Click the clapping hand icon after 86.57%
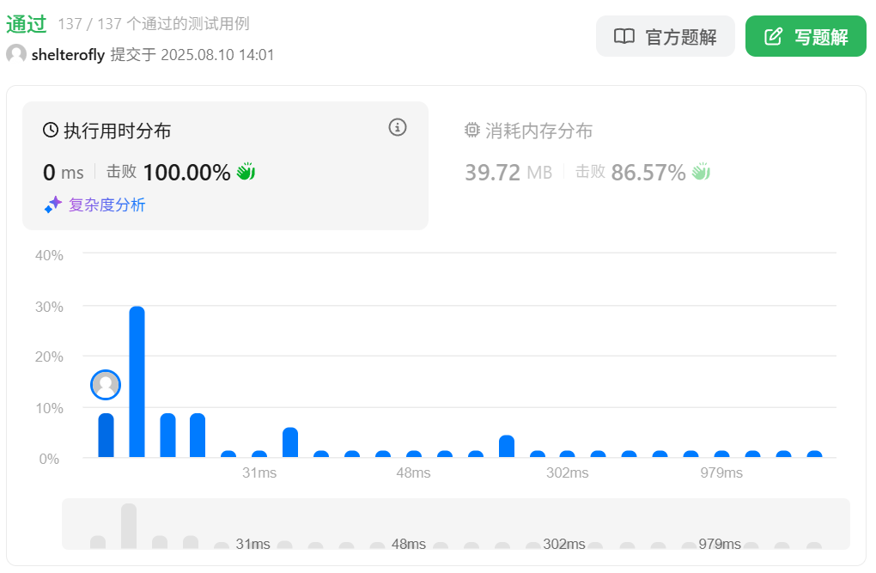876x573 pixels. click(x=701, y=172)
